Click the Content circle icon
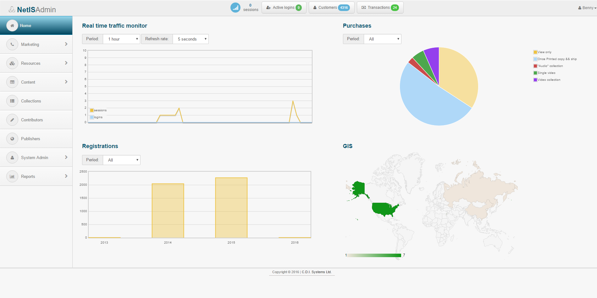Screen dimensions: 597x298 12,82
